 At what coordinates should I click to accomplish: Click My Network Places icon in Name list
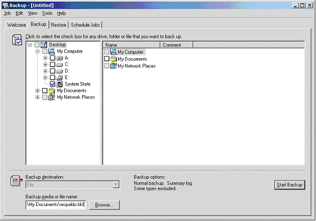pos(114,65)
